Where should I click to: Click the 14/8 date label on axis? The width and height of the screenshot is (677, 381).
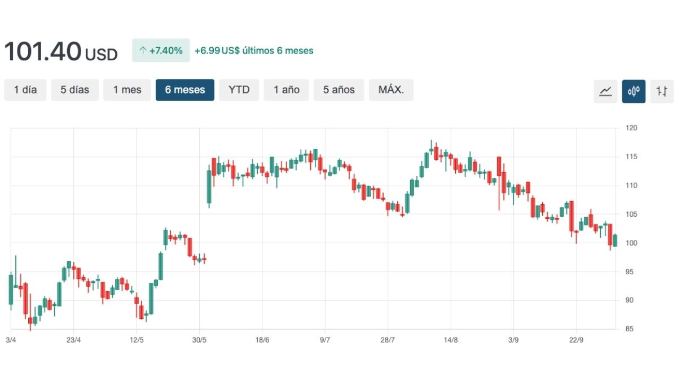pyautogui.click(x=451, y=340)
